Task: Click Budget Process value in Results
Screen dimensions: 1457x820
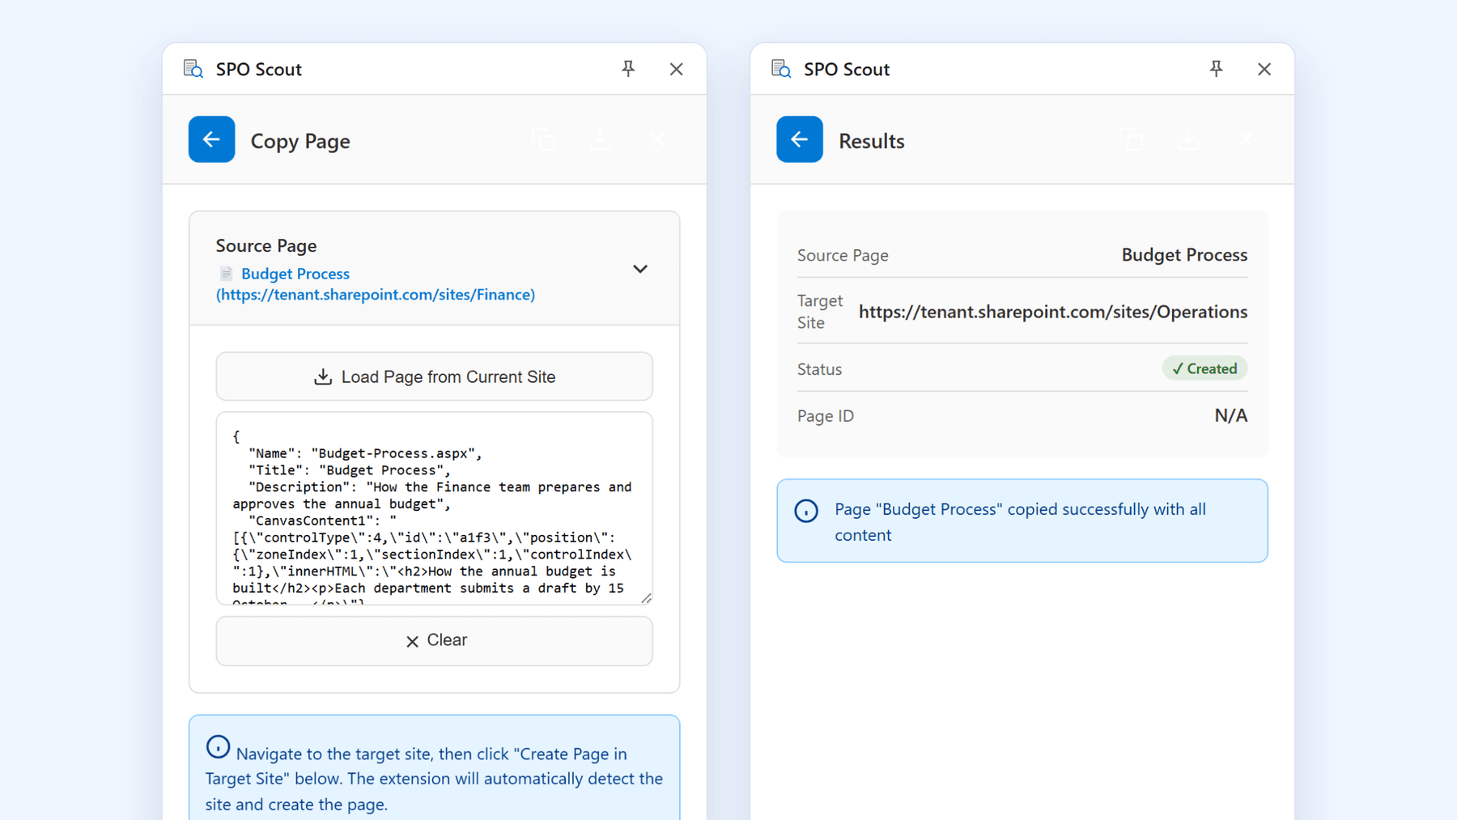Action: (1184, 255)
